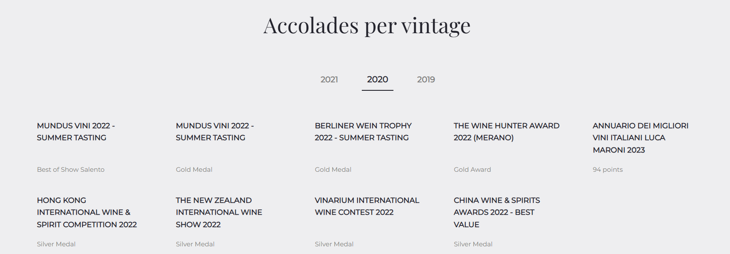
Task: Click the Mundus Vini Gold Medal entry title
Action: (x=215, y=132)
